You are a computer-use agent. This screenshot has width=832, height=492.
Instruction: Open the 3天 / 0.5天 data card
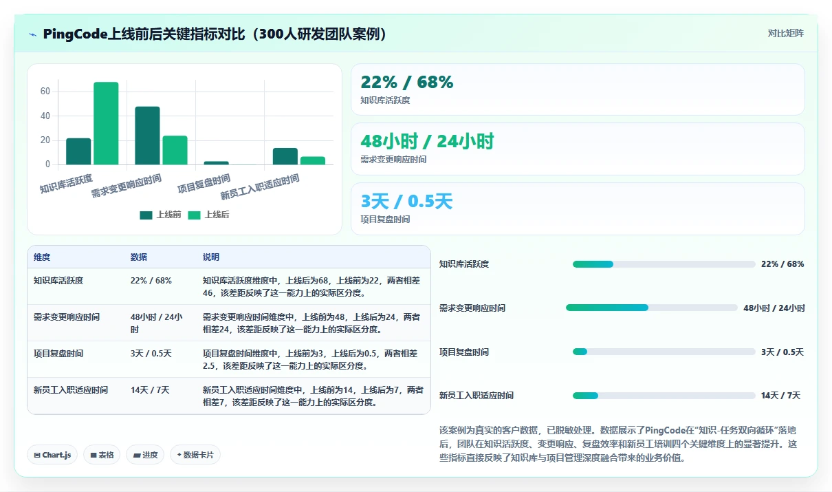[578, 208]
